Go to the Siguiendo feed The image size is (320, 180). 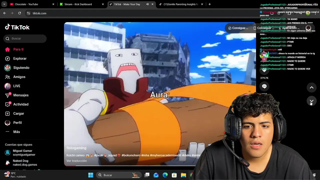[17, 68]
